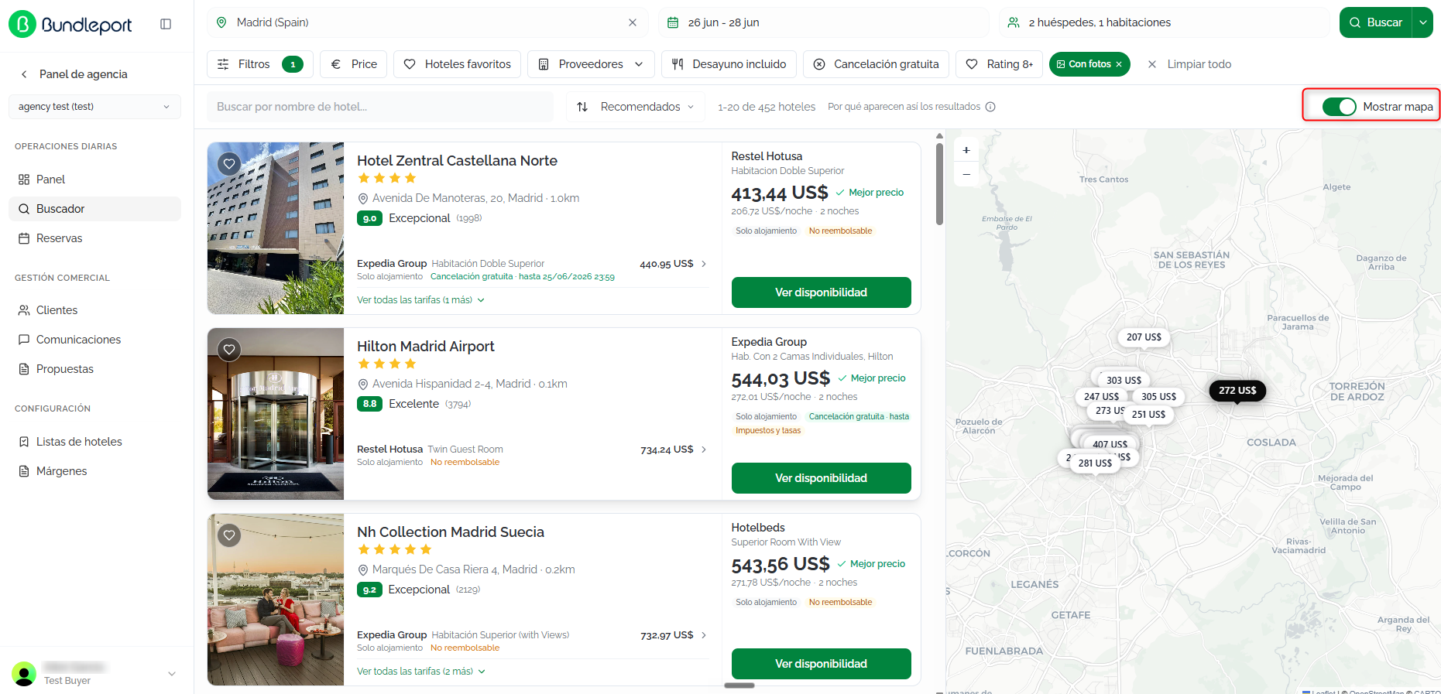Open Price filter
Viewport: 1441px width, 694px height.
(x=355, y=64)
